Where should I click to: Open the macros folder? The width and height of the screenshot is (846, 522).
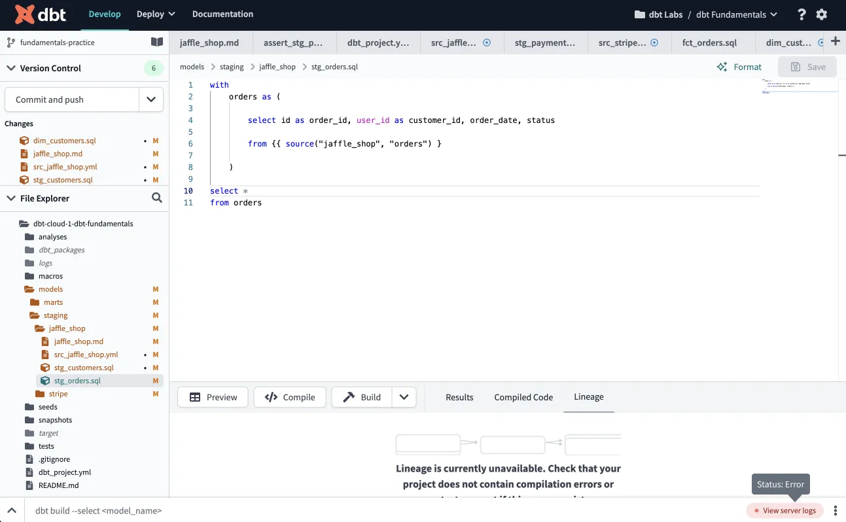[x=50, y=276]
